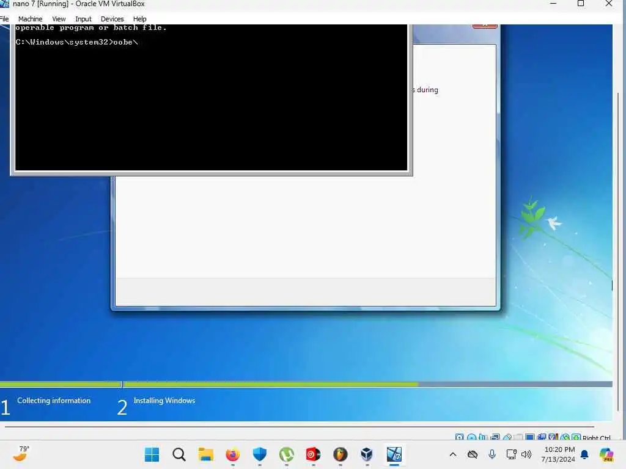Open the weather widget showing 79°
Screen dimensions: 626x469
(x=21, y=454)
